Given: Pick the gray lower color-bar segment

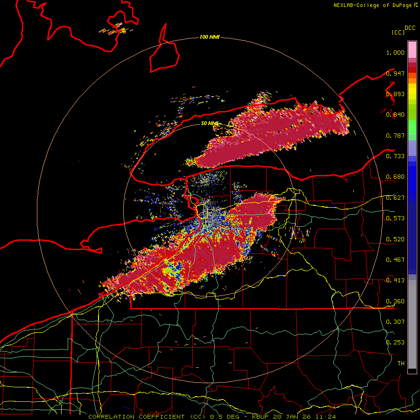Looking at the screenshot, I should point(412,324).
